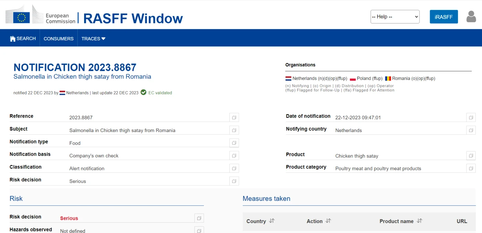
Task: Click the Risk section heading
Action: (16, 199)
